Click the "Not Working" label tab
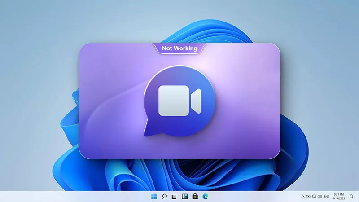This screenshot has width=359, height=202. pyautogui.click(x=179, y=48)
